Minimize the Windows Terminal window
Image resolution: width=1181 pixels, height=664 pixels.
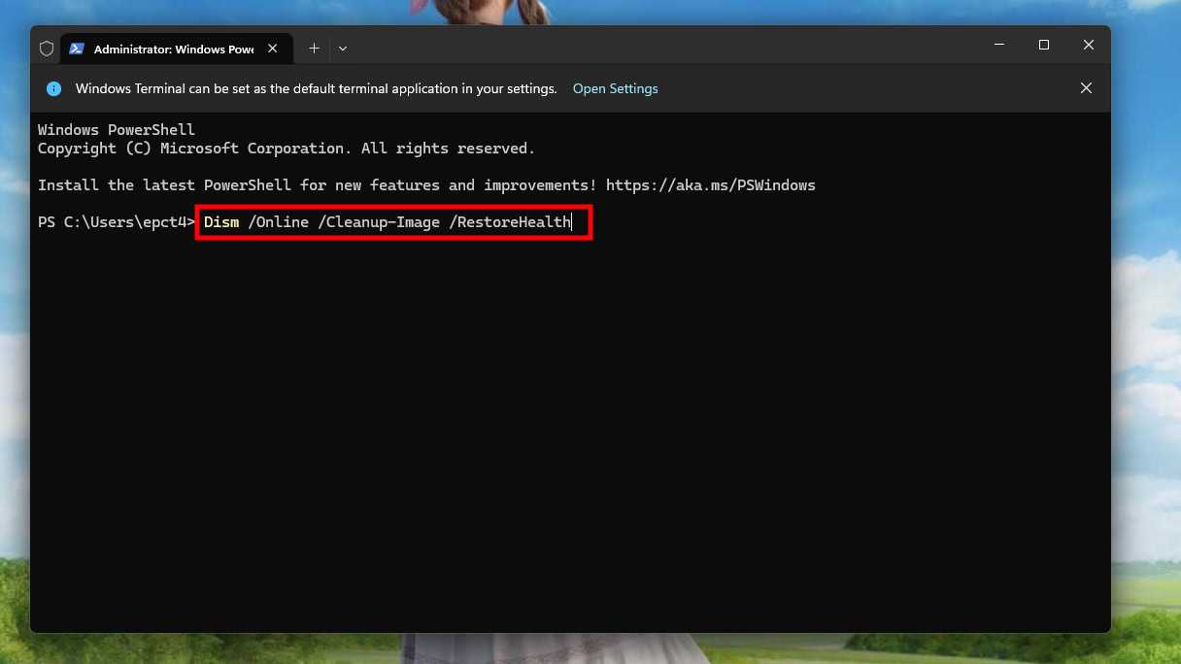pos(999,45)
